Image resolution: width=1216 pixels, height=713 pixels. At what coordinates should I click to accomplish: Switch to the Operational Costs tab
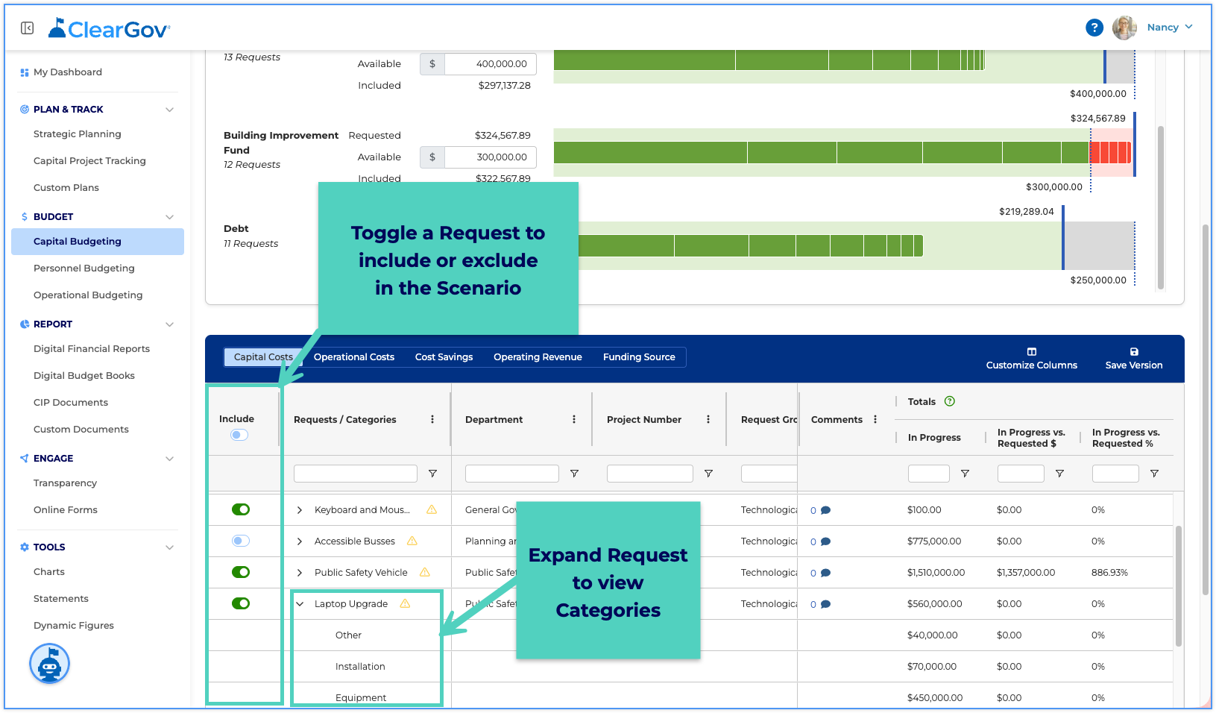(x=354, y=357)
